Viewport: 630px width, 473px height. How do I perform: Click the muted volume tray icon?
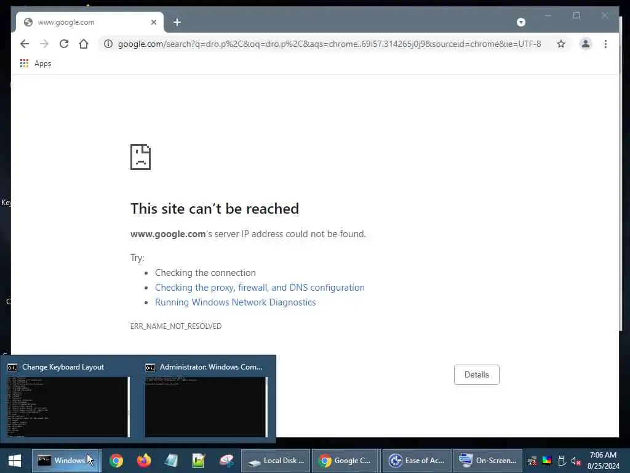pos(576,461)
